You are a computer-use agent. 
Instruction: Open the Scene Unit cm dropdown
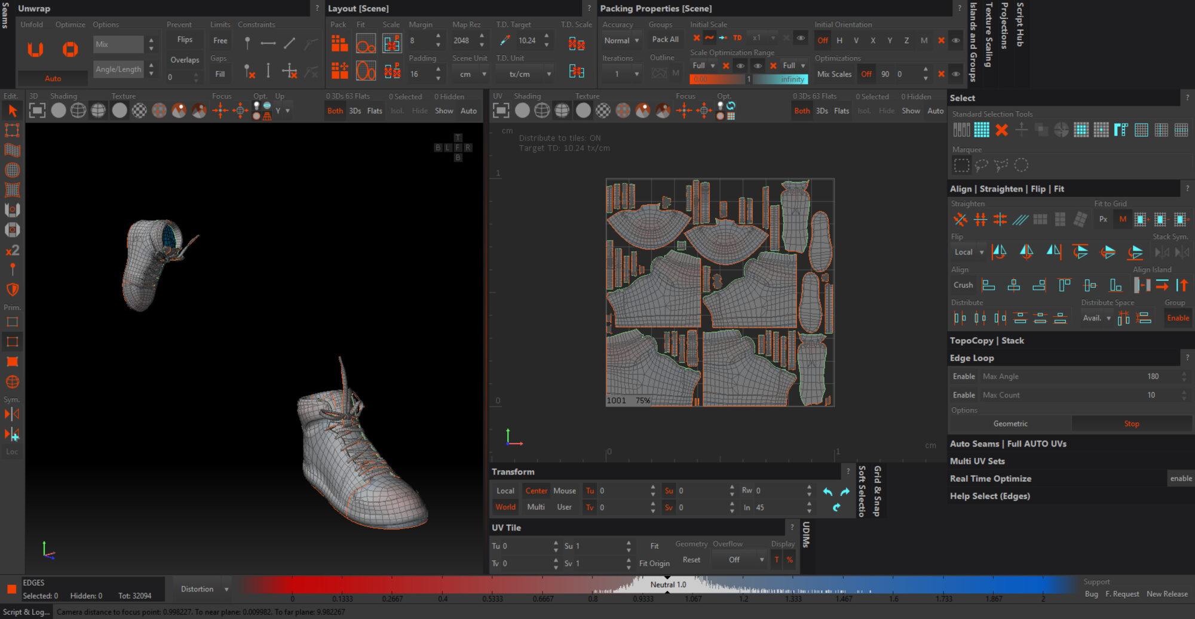pyautogui.click(x=469, y=73)
